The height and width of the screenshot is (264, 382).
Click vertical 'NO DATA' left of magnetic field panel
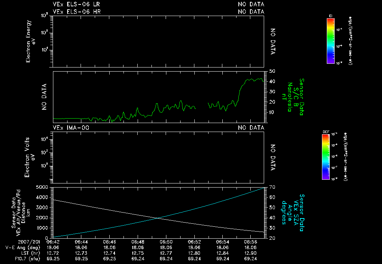pyautogui.click(x=44, y=97)
